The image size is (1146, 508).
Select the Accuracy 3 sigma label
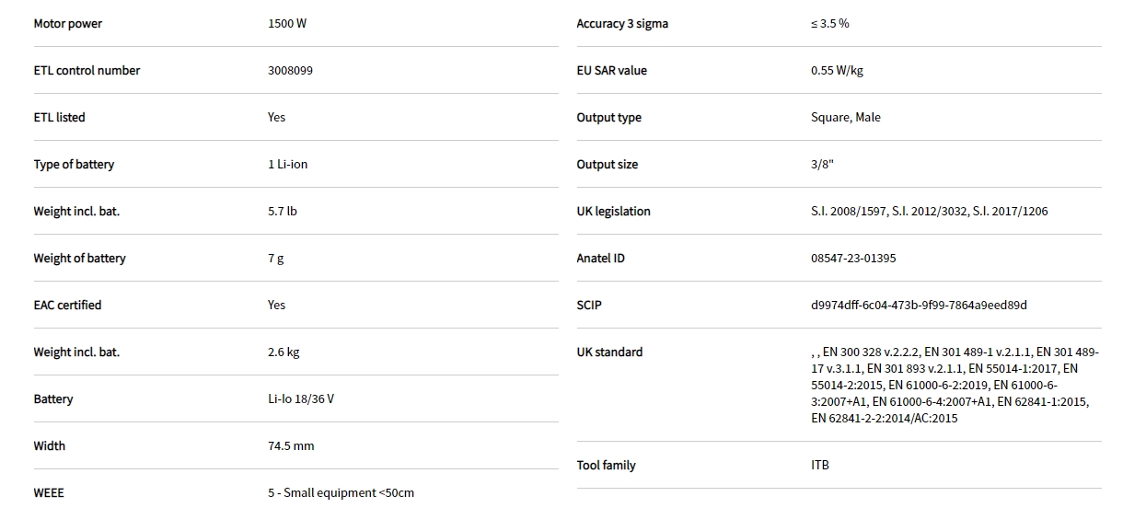[622, 24]
